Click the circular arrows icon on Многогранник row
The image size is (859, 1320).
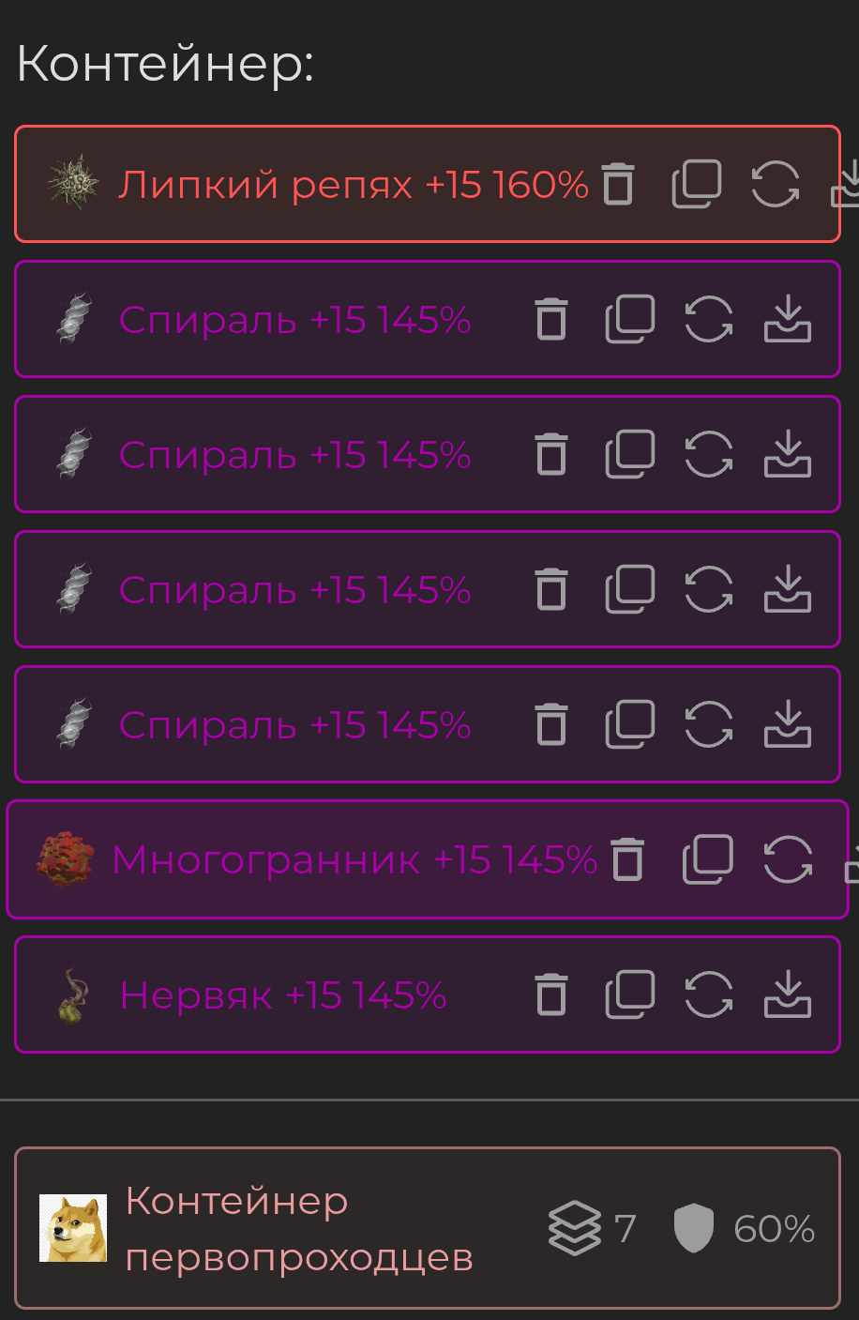[788, 859]
